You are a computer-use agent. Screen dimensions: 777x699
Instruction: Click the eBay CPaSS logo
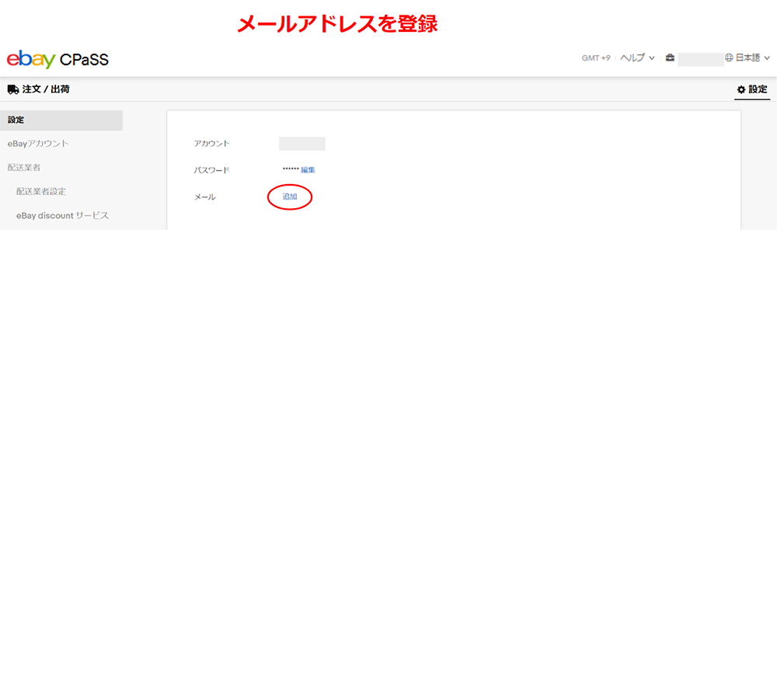57,59
